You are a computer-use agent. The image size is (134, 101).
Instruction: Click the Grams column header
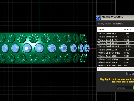point(128,29)
